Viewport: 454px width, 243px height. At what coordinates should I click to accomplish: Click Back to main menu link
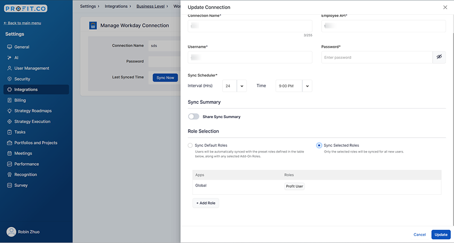point(22,23)
